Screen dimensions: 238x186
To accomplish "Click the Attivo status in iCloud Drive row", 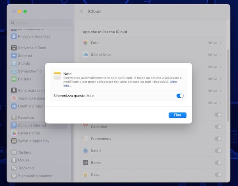I will point(212,55).
